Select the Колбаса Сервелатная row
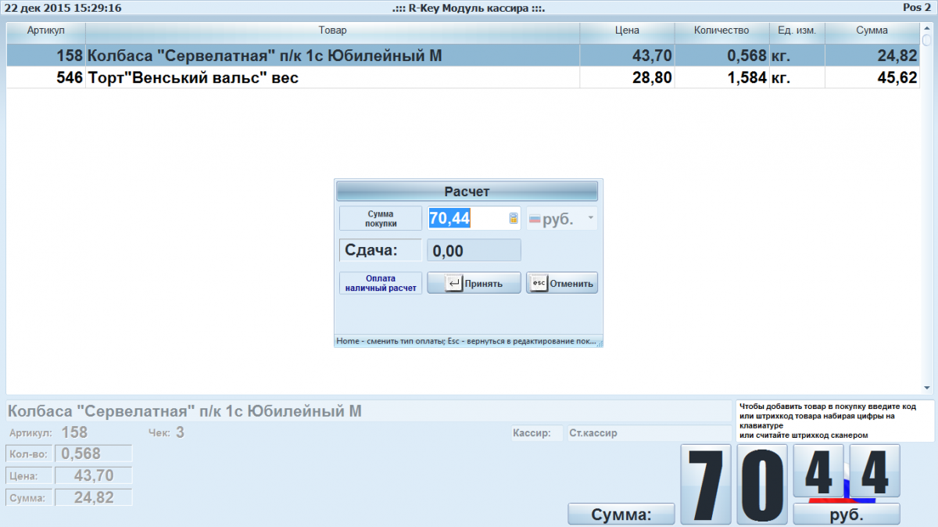The image size is (938, 527). [313, 56]
